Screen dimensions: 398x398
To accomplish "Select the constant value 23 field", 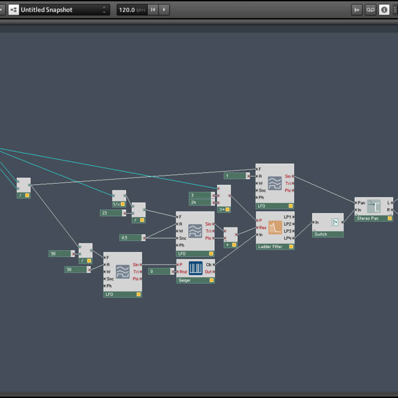I will (111, 213).
